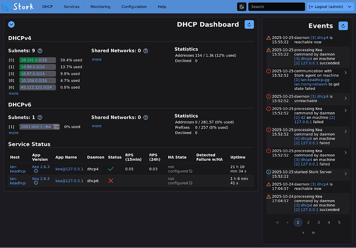Open Kea 2.6.3 version link in dhcp4 row
This screenshot has height=248, width=356.
pyautogui.click(x=41, y=167)
